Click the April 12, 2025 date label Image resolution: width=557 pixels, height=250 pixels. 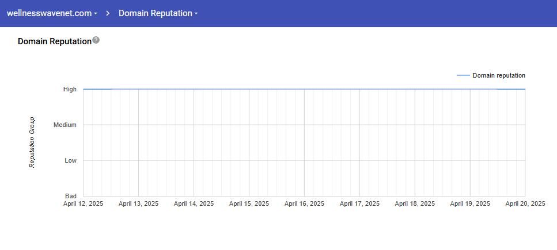coord(83,203)
